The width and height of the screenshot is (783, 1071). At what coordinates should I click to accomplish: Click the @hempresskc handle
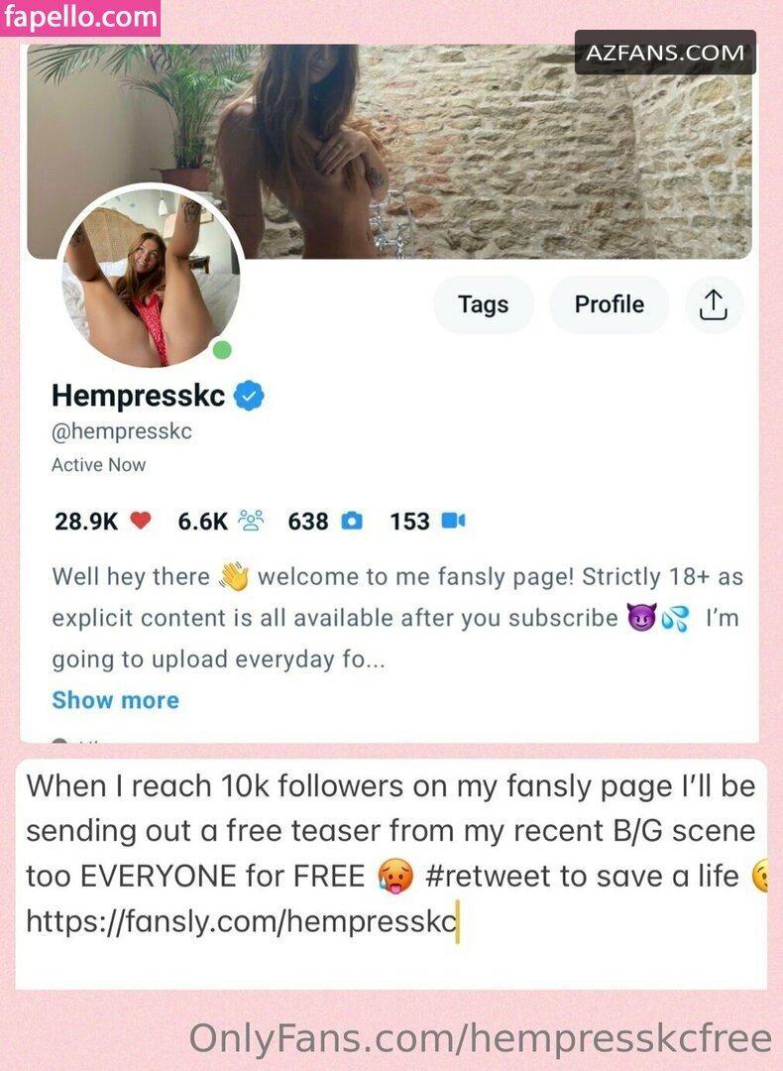122,431
